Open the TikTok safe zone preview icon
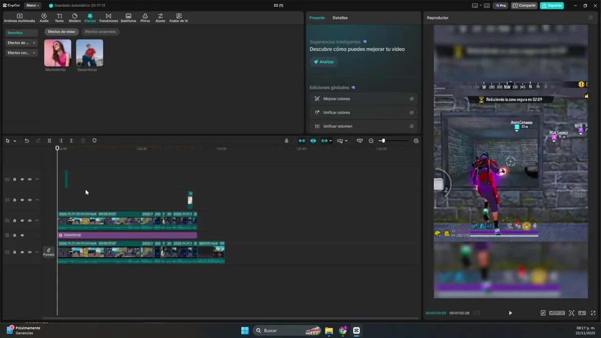This screenshot has width=601, height=338. pyautogui.click(x=543, y=313)
